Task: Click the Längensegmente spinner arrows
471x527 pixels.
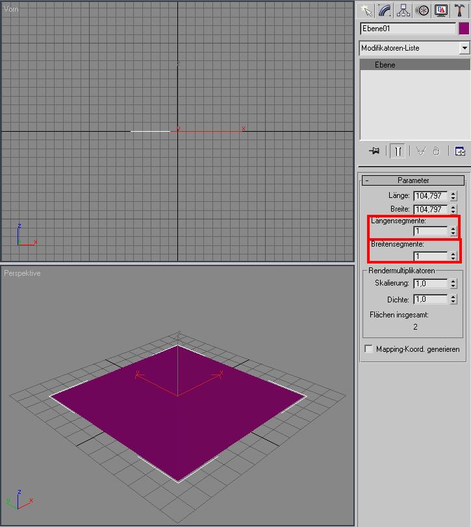Action: [453, 231]
